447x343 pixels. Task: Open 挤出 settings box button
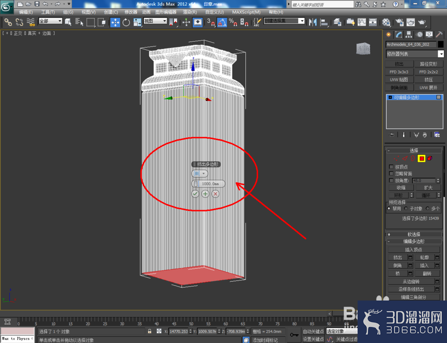tap(410, 258)
